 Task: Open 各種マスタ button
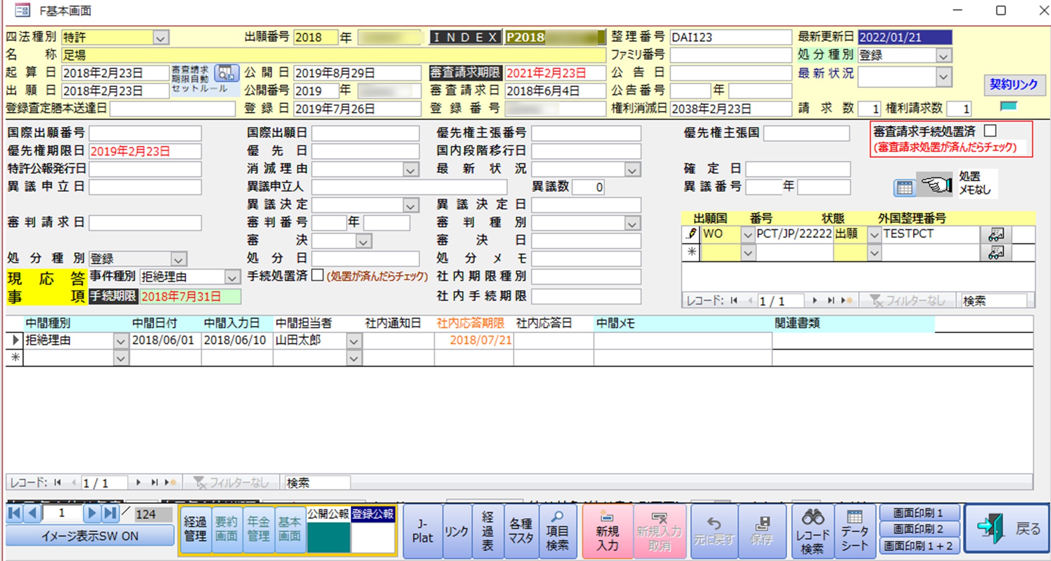click(521, 532)
